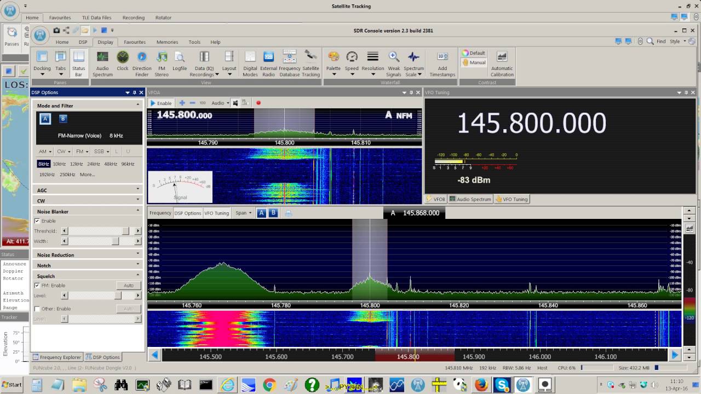Click the Add Timestamps icon
The image size is (701, 394).
[x=443, y=63]
